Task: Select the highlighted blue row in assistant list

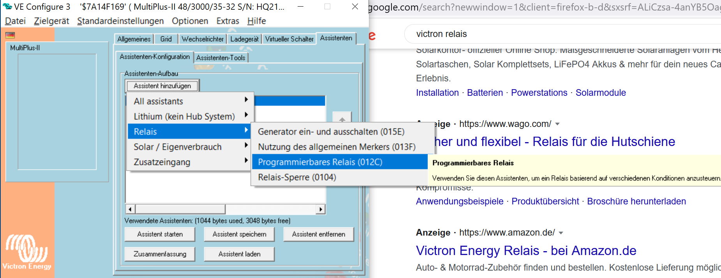Action: 289,100
